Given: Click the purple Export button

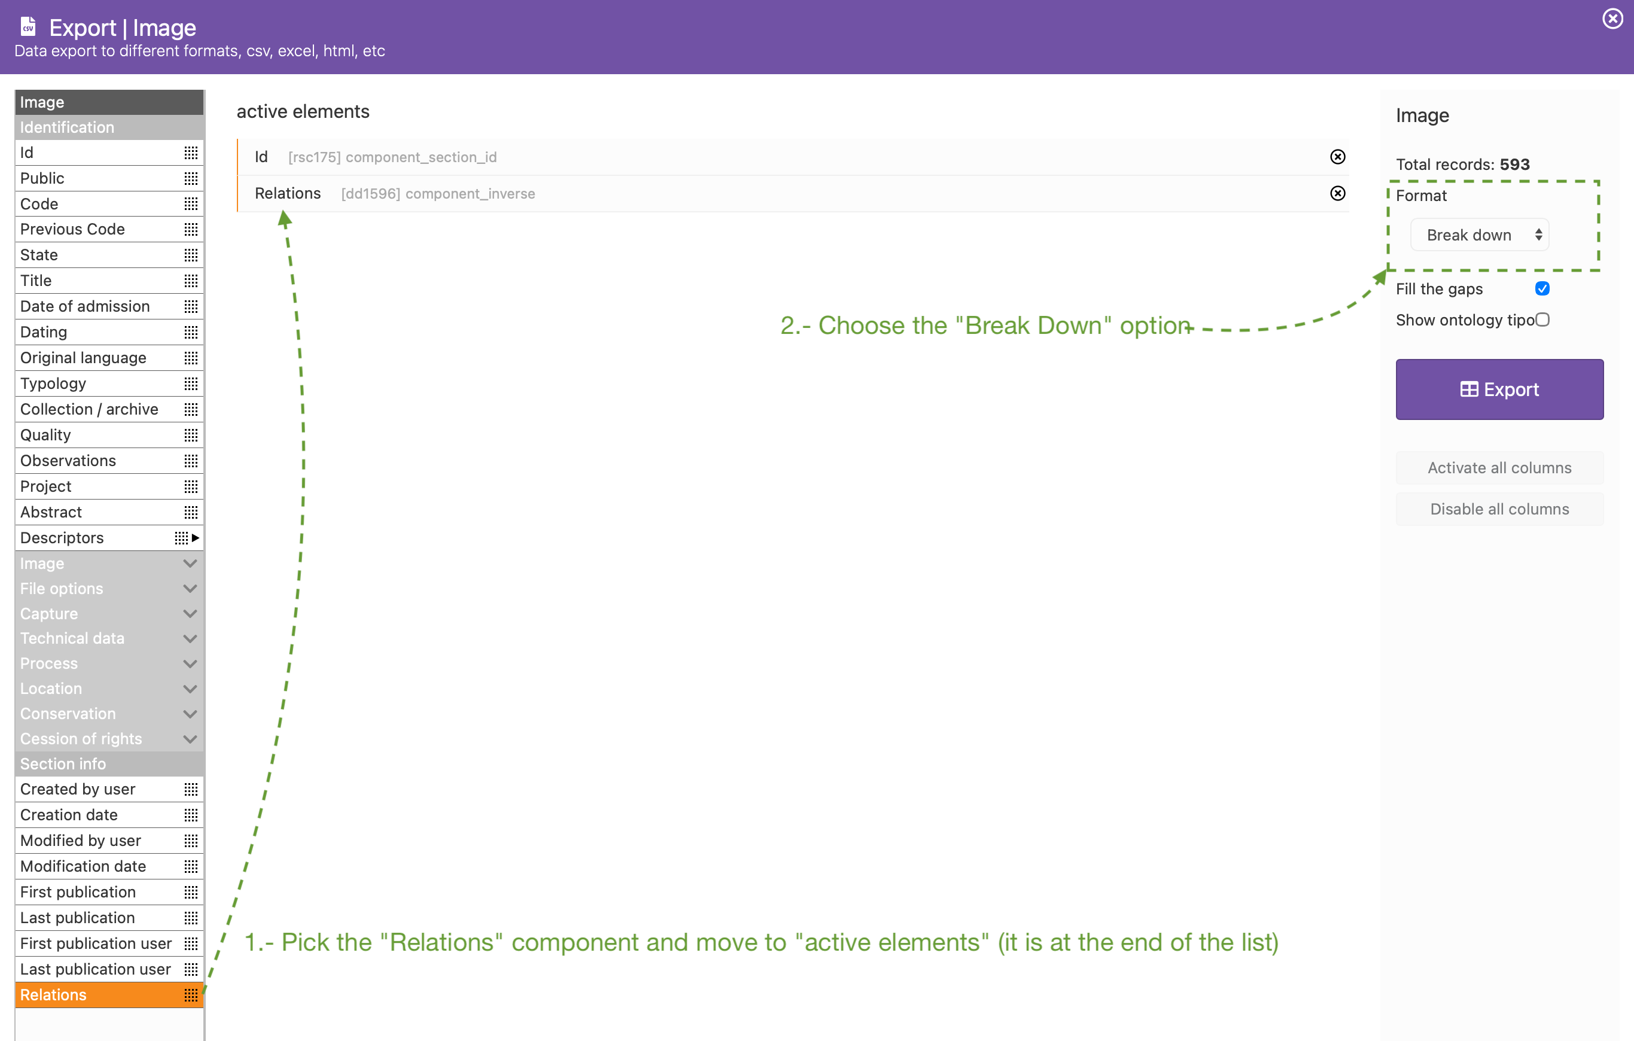Looking at the screenshot, I should [x=1499, y=389].
